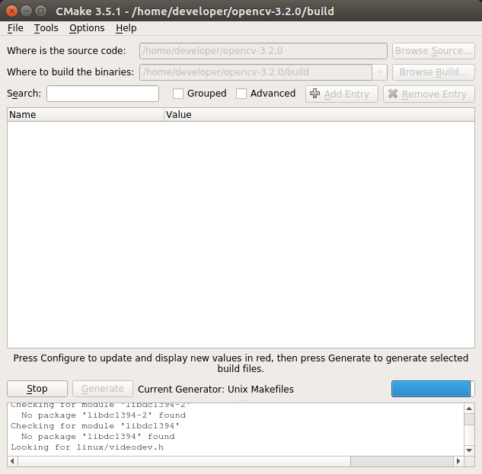Enable the Advanced checkbox
Image resolution: width=482 pixels, height=474 pixels.
point(241,94)
